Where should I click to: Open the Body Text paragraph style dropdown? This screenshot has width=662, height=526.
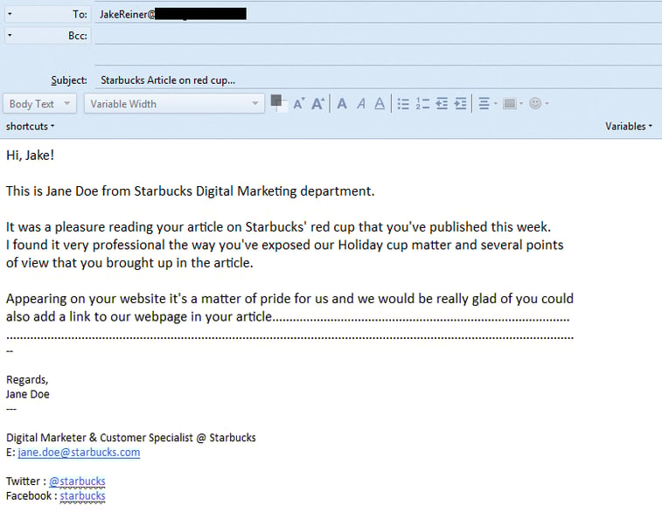pyautogui.click(x=39, y=104)
